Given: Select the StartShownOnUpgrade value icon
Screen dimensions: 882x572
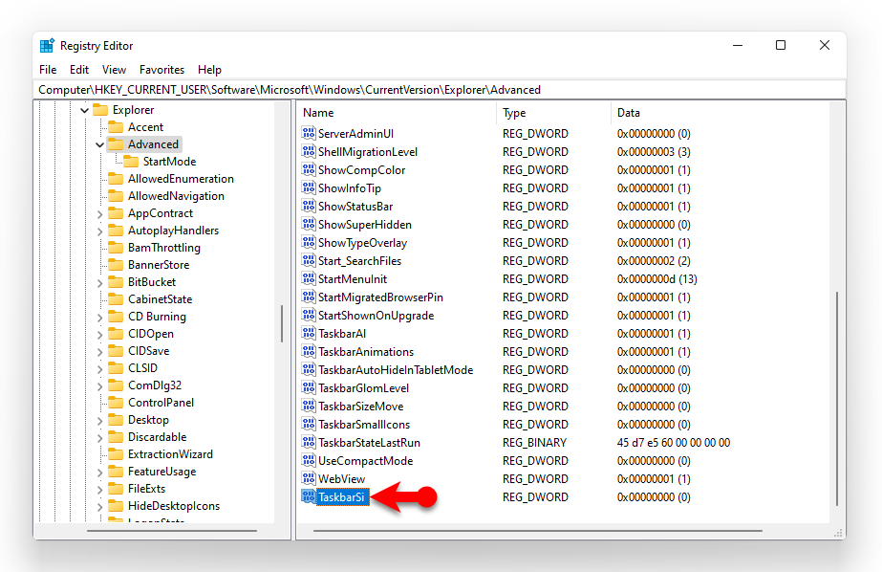Looking at the screenshot, I should tap(309, 316).
